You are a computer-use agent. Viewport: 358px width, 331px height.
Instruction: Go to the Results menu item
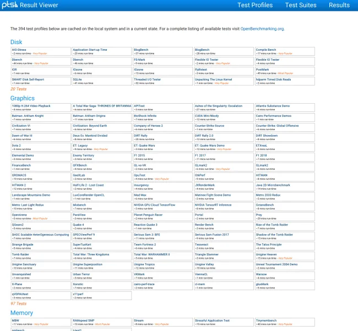click(339, 5)
